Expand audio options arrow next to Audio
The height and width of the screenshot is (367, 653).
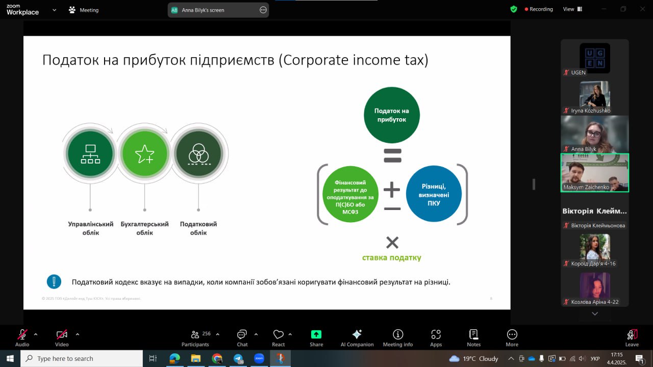pos(36,334)
